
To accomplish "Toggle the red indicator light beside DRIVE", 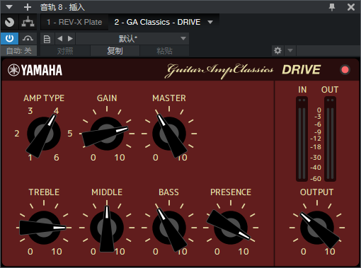I will [345, 70].
